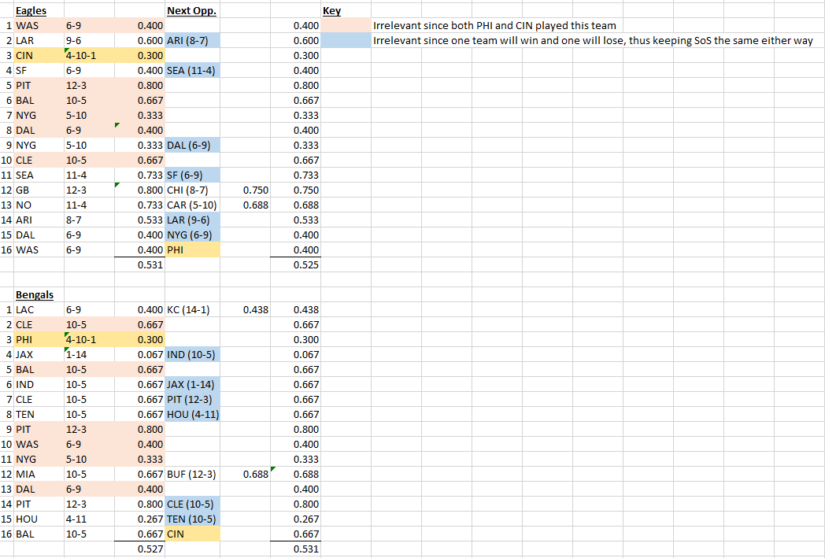The height and width of the screenshot is (558, 825).
Task: Select the 4-11 record cell for HOU
Action: 90,519
